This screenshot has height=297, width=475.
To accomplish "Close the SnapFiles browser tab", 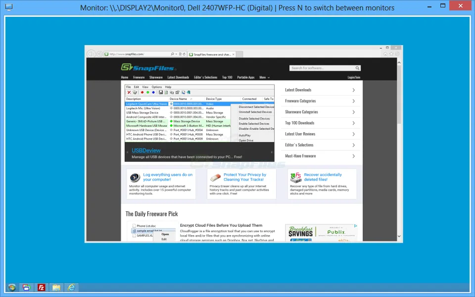I will coord(233,54).
